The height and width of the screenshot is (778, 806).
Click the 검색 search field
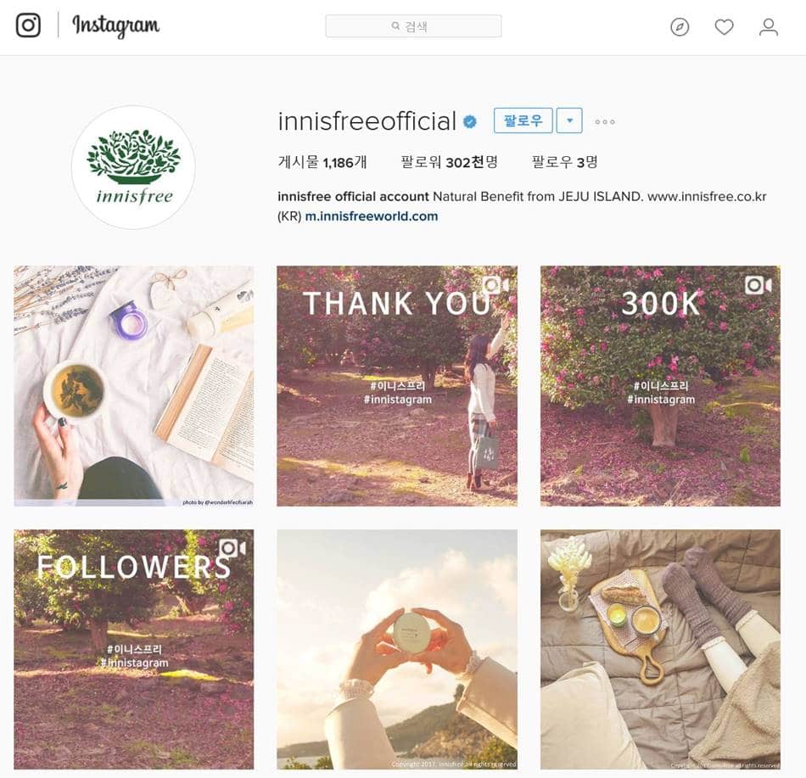(413, 26)
